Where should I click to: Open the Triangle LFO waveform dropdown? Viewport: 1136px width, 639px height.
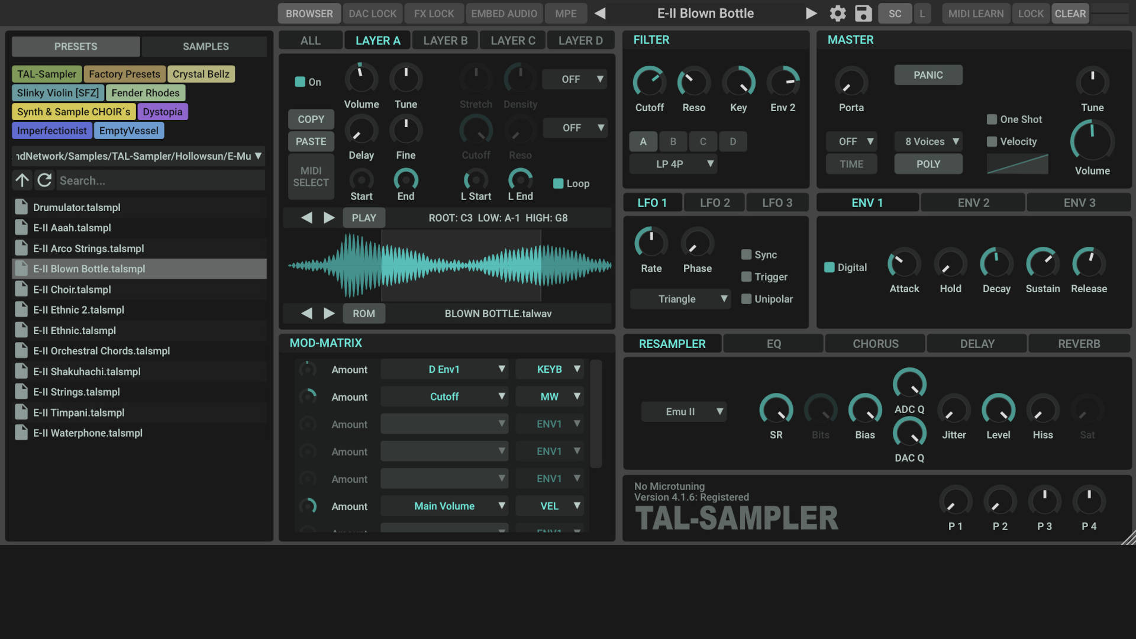[680, 299]
